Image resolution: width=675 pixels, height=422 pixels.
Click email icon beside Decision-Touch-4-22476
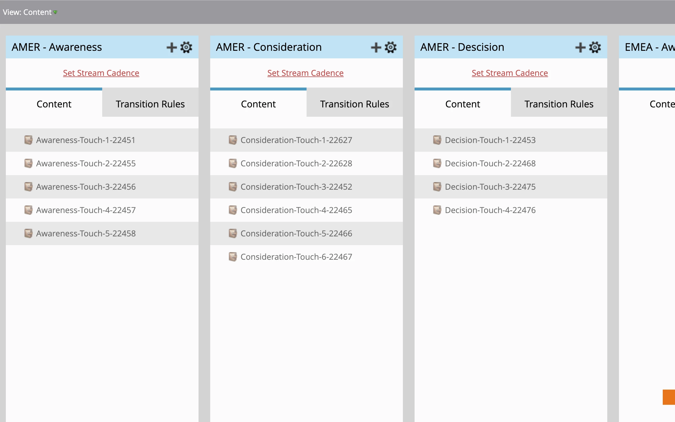tap(437, 210)
